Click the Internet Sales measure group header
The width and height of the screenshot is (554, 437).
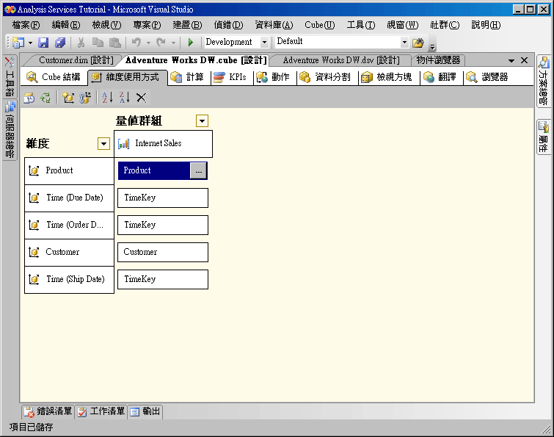[x=163, y=143]
